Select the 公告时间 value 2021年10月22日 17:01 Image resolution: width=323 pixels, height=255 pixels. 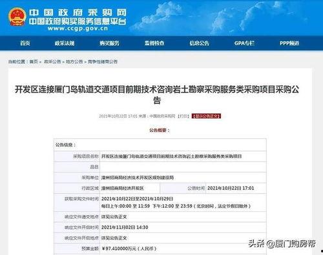click(x=231, y=189)
